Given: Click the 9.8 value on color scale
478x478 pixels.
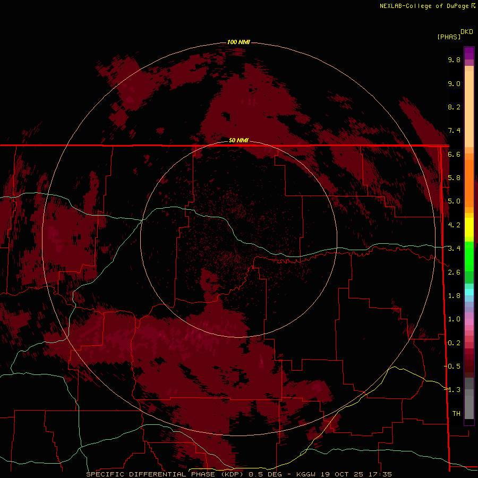Looking at the screenshot, I should [454, 59].
